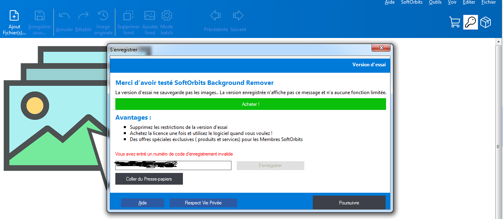Screen dimensions: 503x219
Task: Open the Voir menu
Action: click(452, 2)
